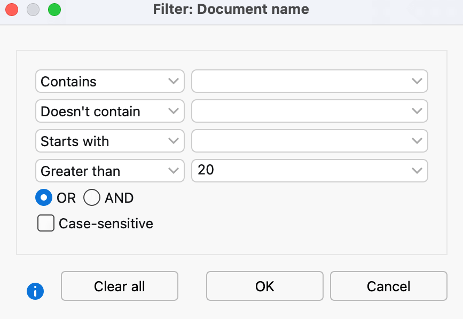This screenshot has height=319, width=463.
Task: Close the filter dialog with red button
Action: [12, 10]
